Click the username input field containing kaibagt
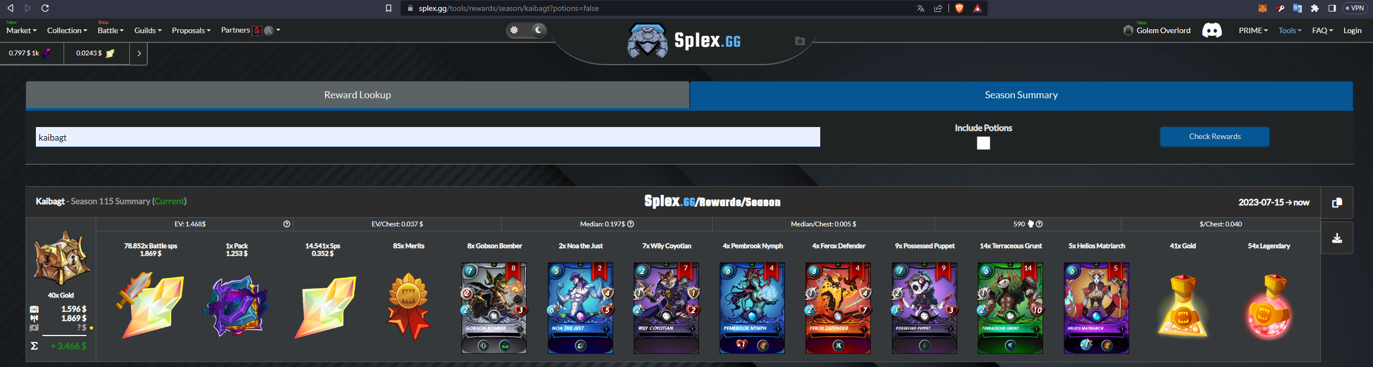The height and width of the screenshot is (367, 1373). [428, 137]
